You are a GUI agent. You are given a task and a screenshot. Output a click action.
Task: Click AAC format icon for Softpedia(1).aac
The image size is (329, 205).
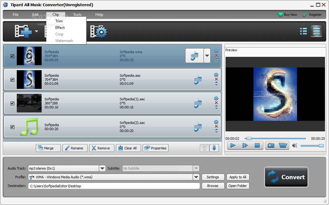(198, 103)
